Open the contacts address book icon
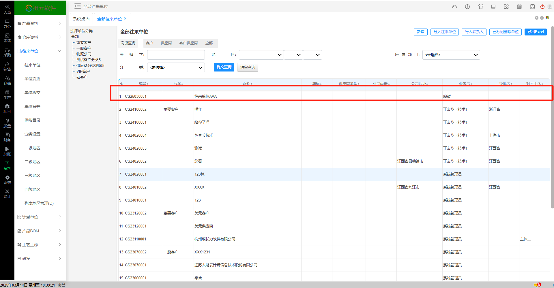The width and height of the screenshot is (554, 288). (532, 7)
